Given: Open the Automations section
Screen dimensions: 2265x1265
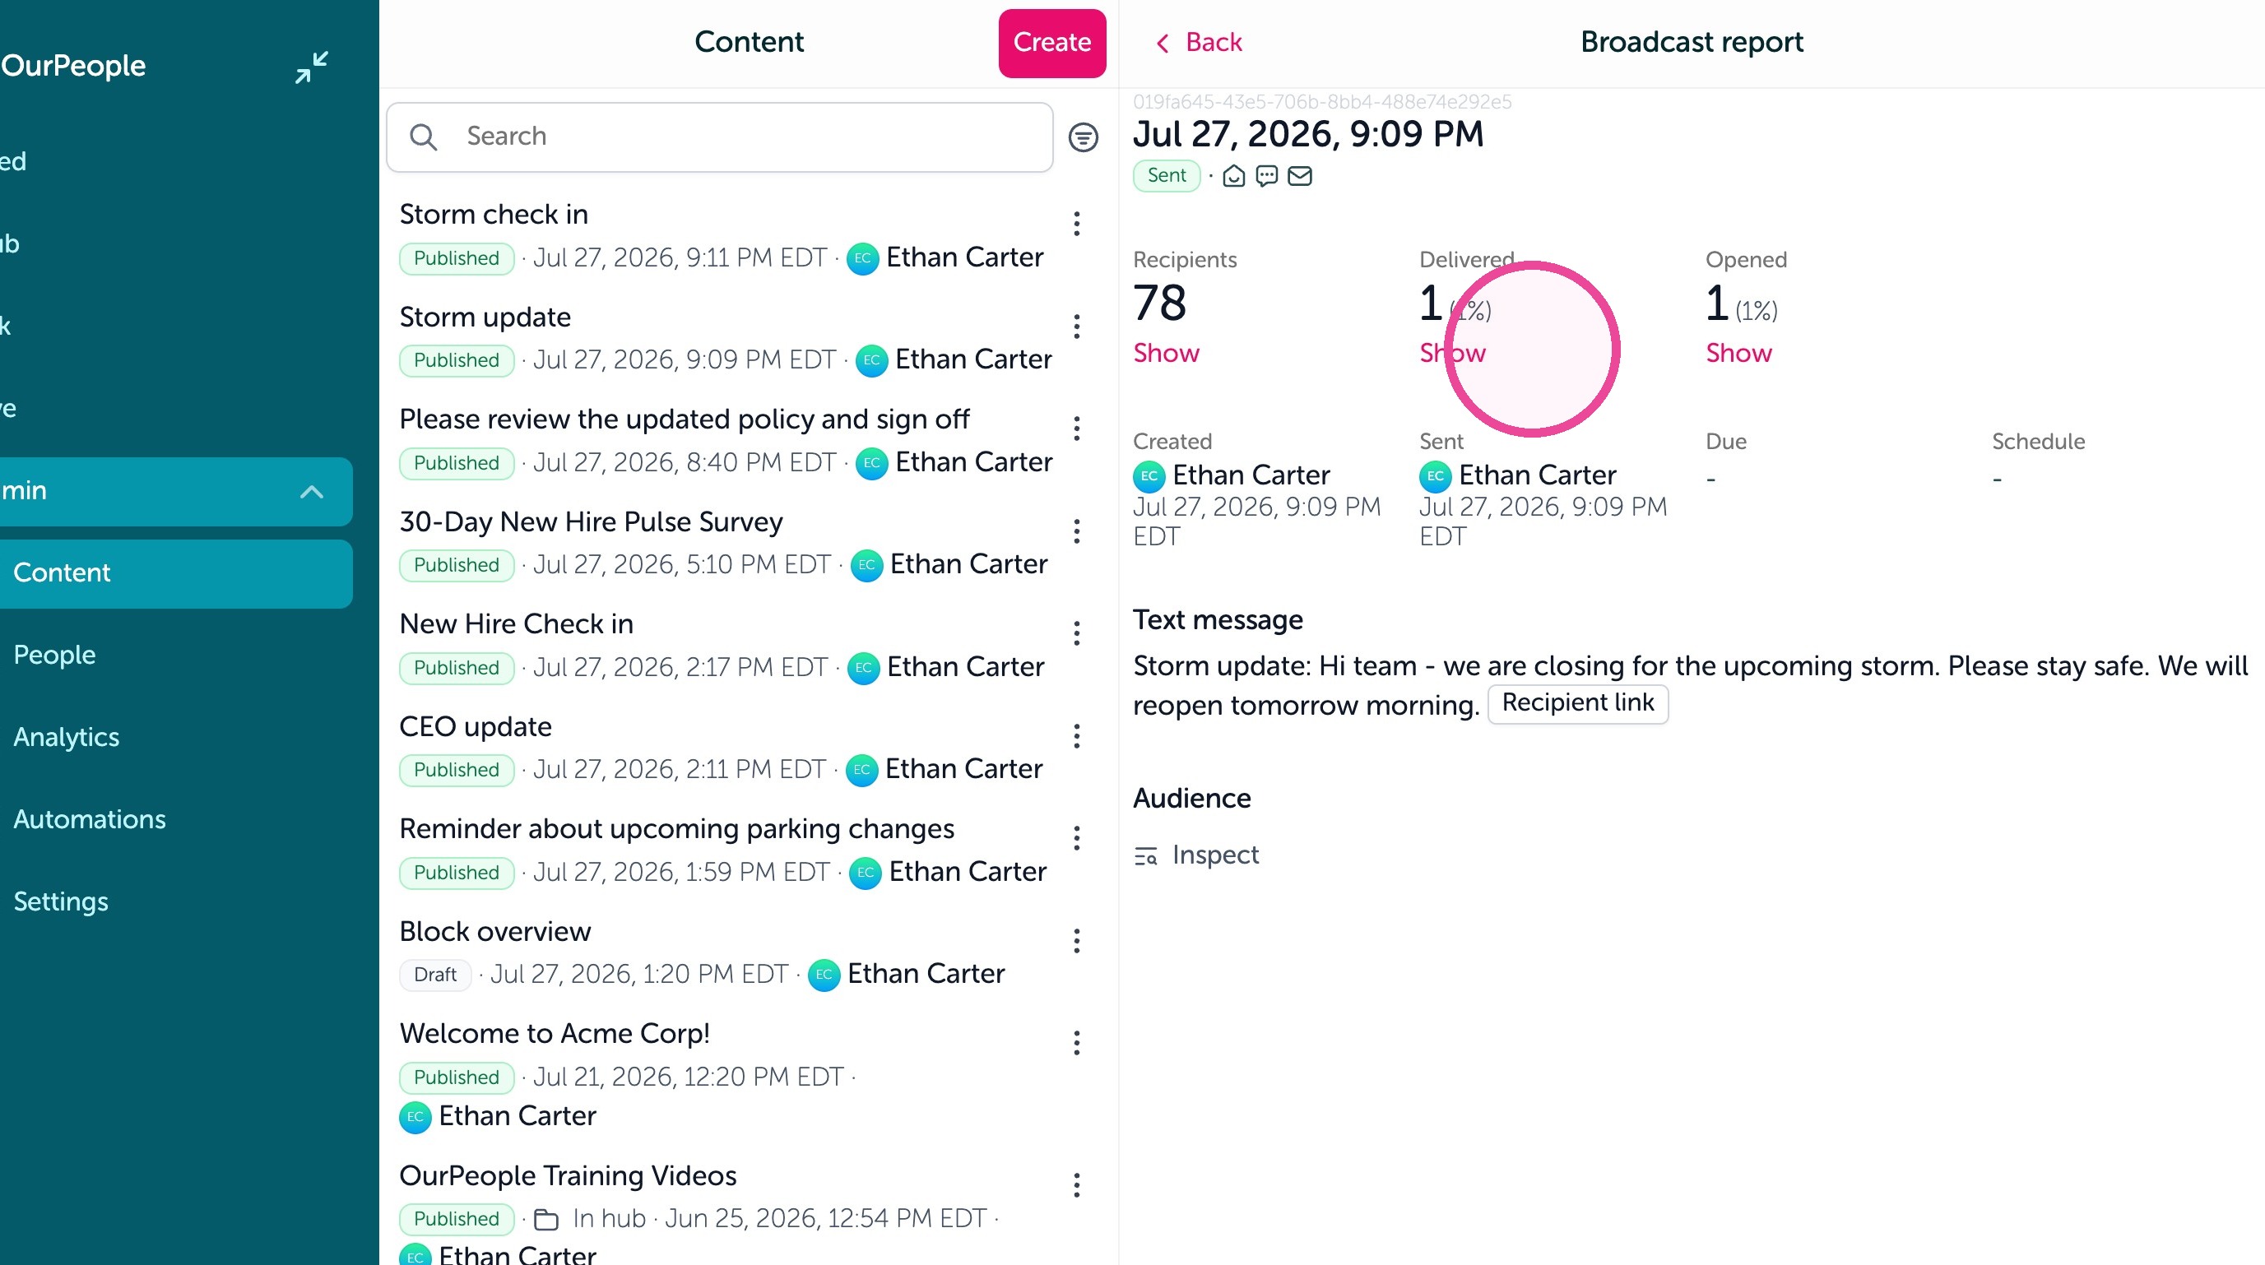Looking at the screenshot, I should (89, 819).
